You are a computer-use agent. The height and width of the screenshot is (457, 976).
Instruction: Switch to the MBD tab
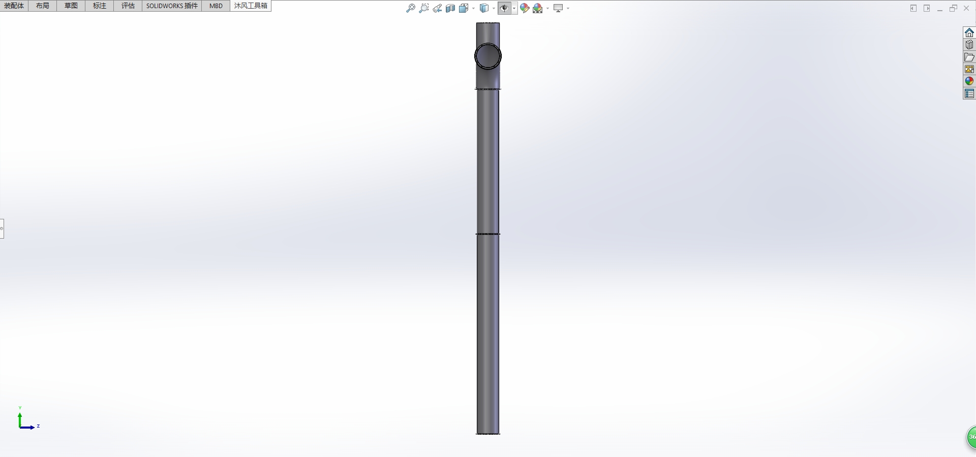(216, 6)
